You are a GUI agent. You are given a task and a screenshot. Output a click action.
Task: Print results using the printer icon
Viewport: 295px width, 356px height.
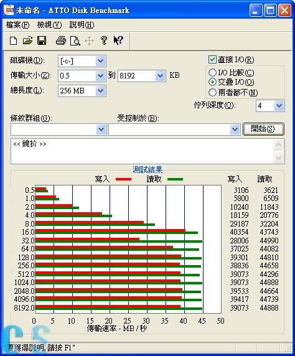coord(61,40)
